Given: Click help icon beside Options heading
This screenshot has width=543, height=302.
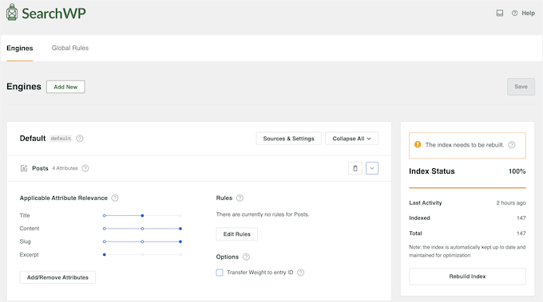Looking at the screenshot, I should click(x=246, y=257).
